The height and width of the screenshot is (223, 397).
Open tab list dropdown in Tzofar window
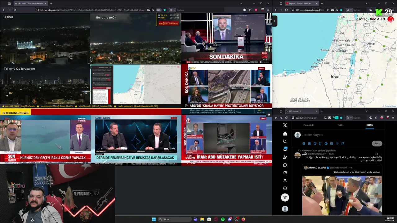point(366,3)
